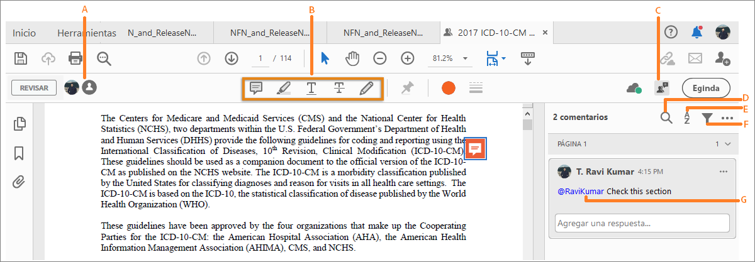The image size is (755, 262).
Task: Toggle the keep tool selected pin
Action: [x=407, y=88]
